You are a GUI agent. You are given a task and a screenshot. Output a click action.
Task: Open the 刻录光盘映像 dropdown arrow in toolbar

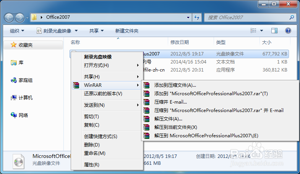click(76, 31)
